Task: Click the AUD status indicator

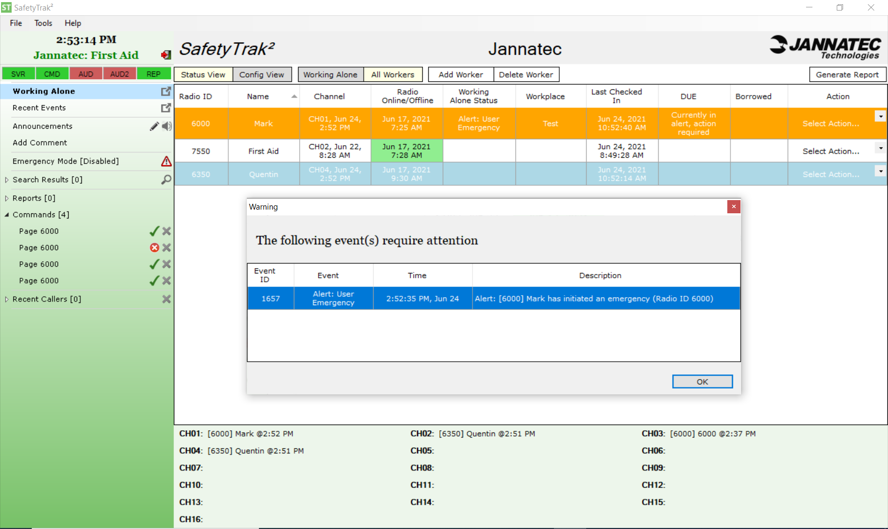Action: tap(86, 74)
